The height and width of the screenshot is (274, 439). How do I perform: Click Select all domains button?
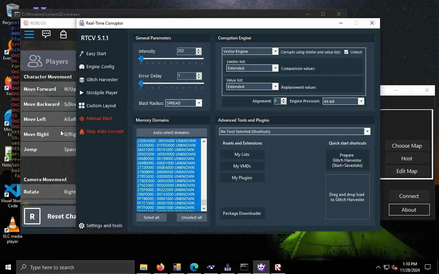click(151, 217)
